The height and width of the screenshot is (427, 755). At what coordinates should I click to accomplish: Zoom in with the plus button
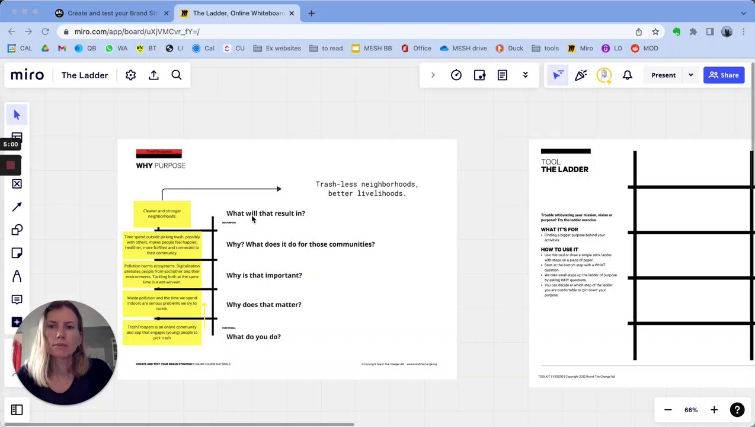click(714, 410)
